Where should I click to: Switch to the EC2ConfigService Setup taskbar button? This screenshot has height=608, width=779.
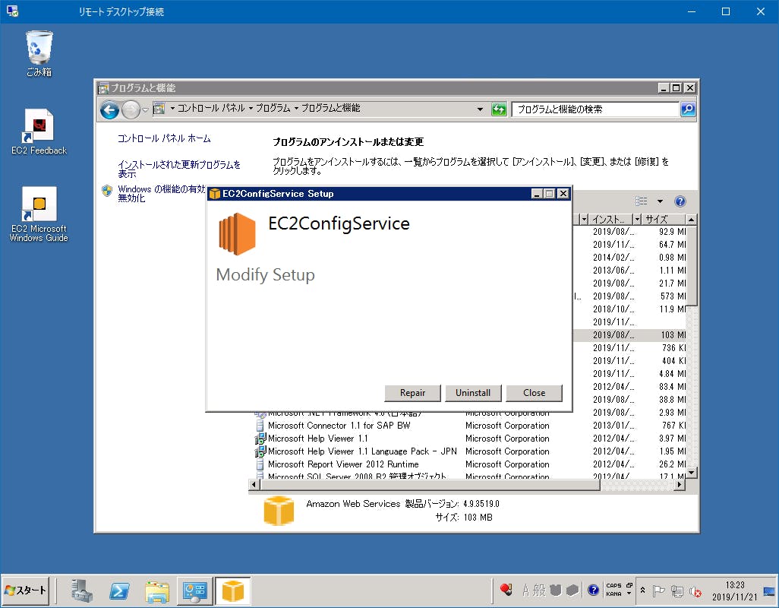tap(232, 591)
